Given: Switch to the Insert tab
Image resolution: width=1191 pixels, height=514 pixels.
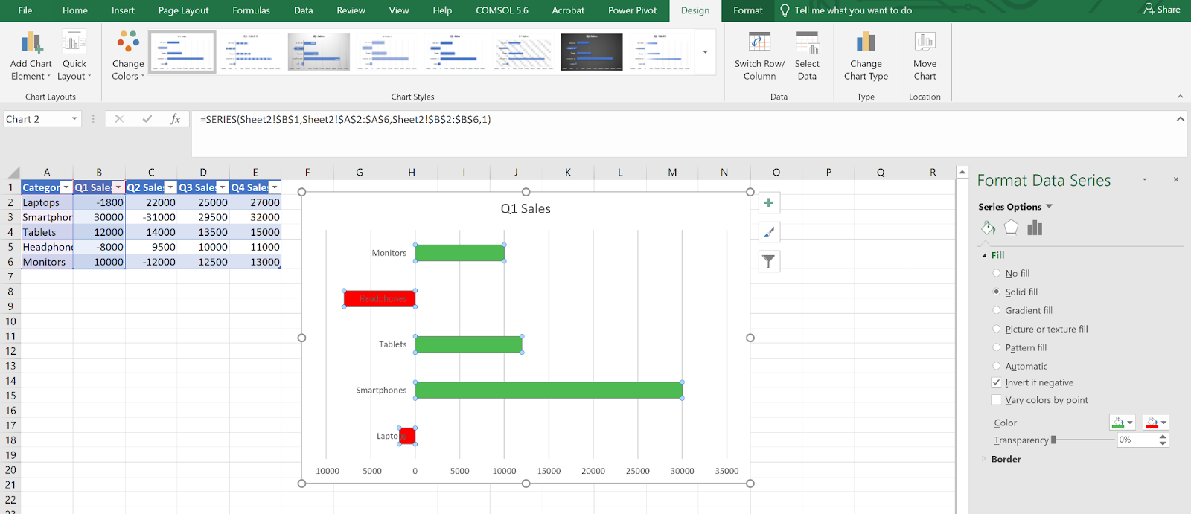Looking at the screenshot, I should click(123, 10).
